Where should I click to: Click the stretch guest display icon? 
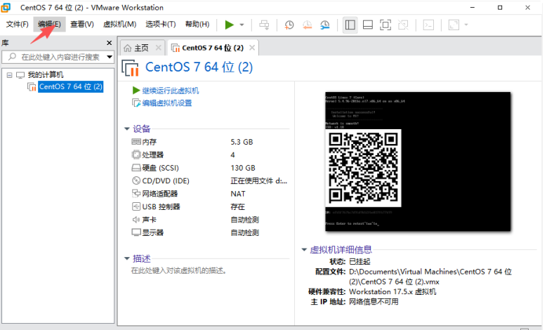pos(454,25)
